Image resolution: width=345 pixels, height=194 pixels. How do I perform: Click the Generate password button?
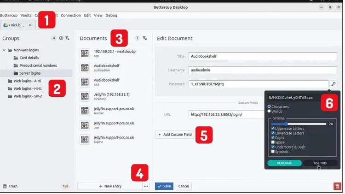(x=284, y=163)
